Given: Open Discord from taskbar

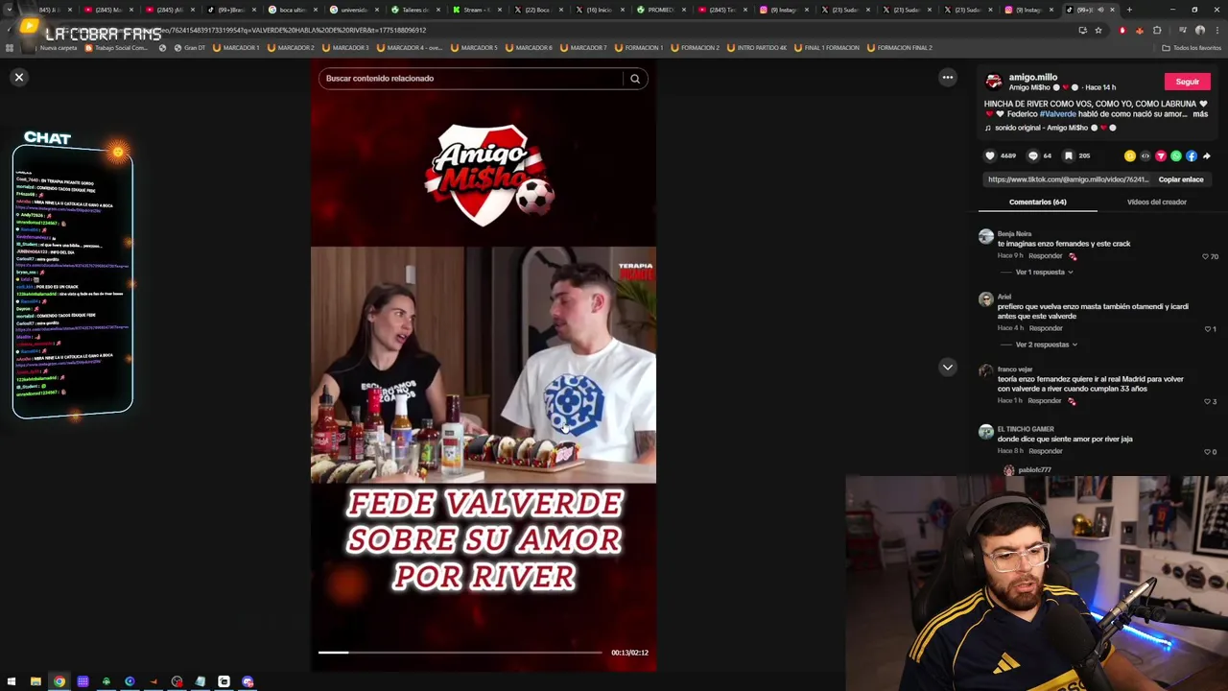Looking at the screenshot, I should 248,682.
